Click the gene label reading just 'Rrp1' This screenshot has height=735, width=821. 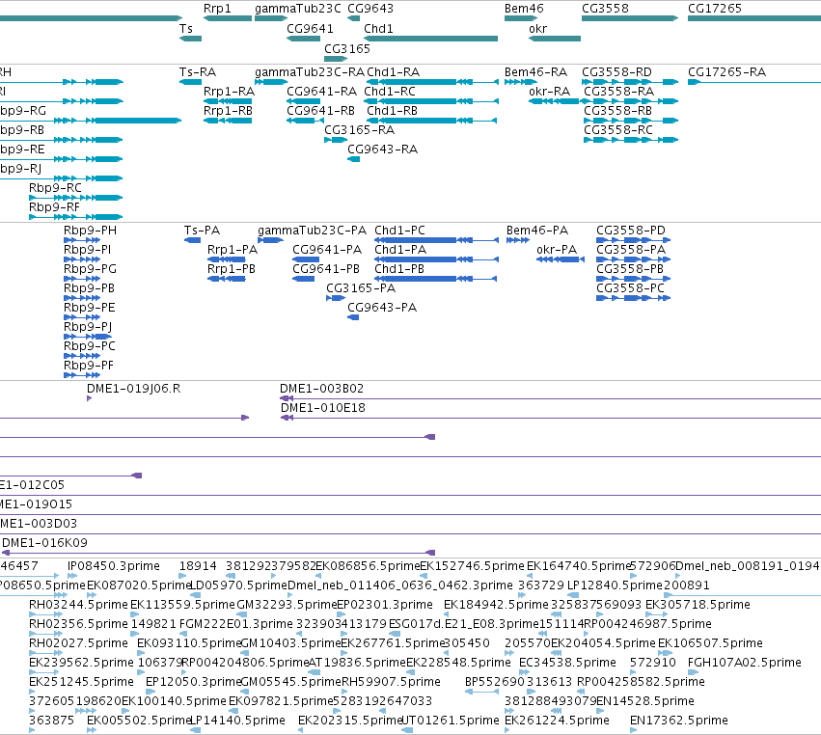[217, 9]
